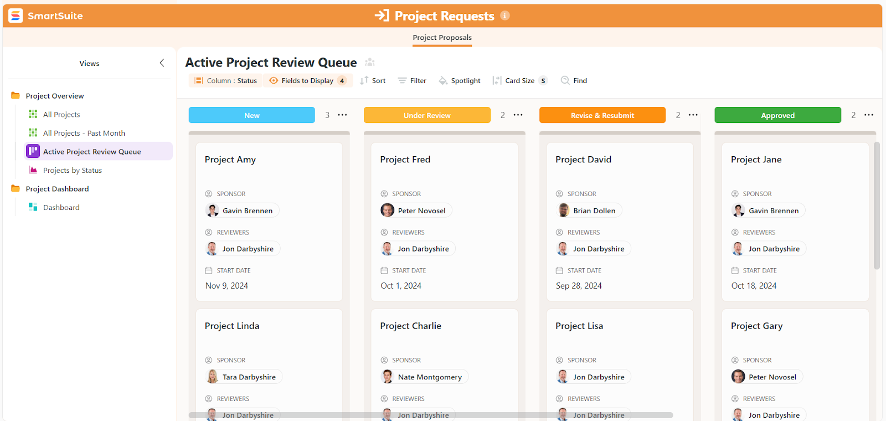The width and height of the screenshot is (886, 421).
Task: Change Card Size setting
Action: tap(519, 81)
